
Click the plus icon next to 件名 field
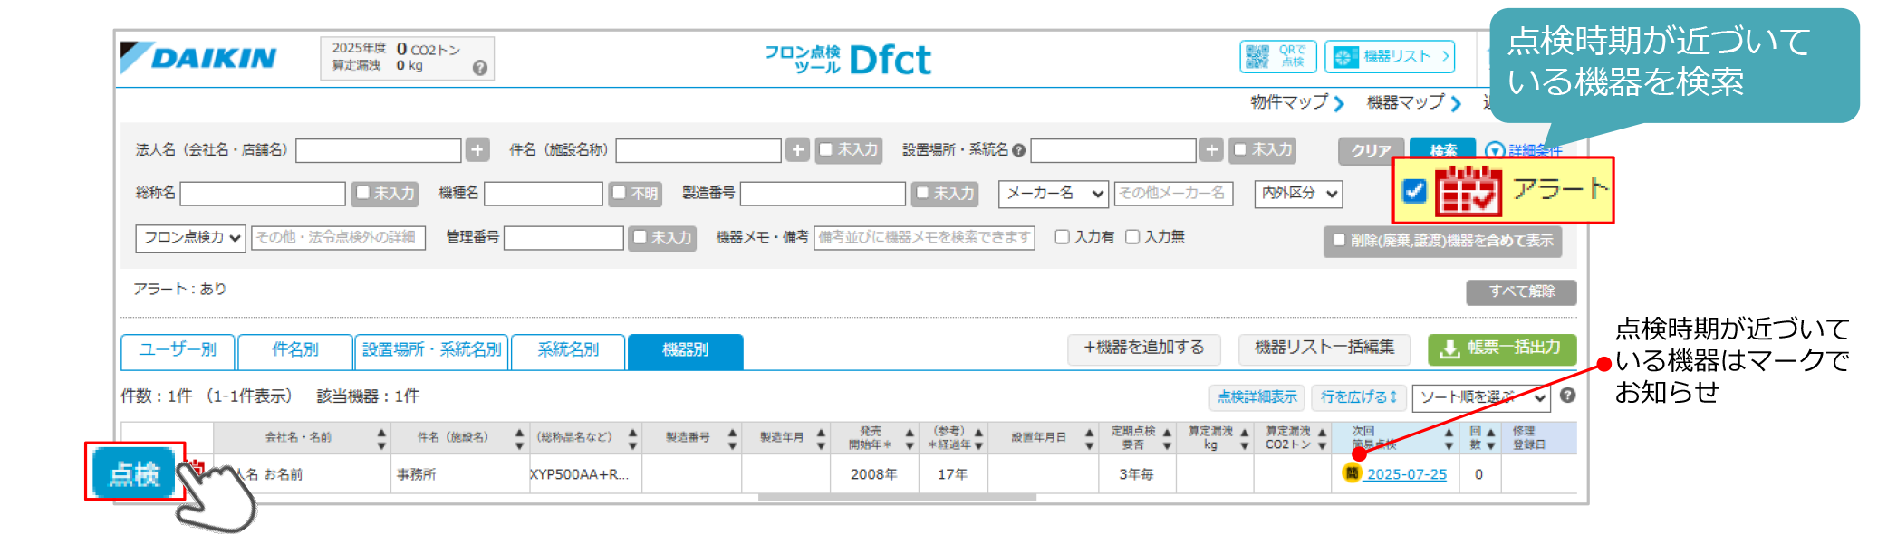click(797, 150)
